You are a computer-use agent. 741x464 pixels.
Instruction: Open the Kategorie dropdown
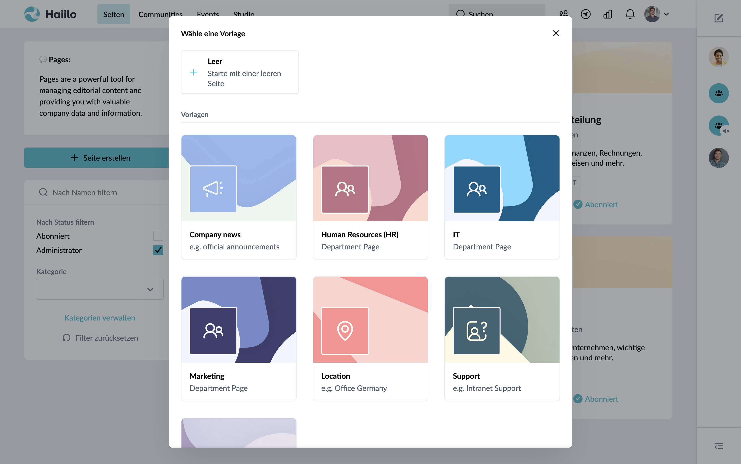pyautogui.click(x=100, y=289)
